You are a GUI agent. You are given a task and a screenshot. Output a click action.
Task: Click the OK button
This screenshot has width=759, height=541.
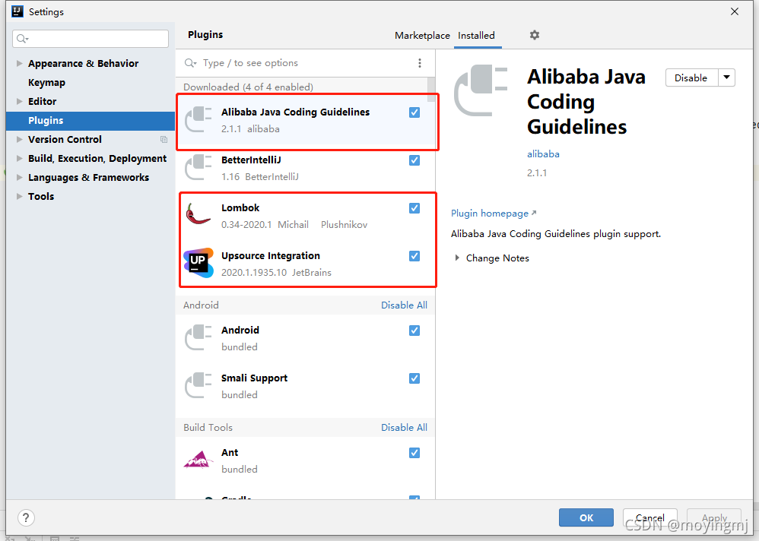click(586, 517)
